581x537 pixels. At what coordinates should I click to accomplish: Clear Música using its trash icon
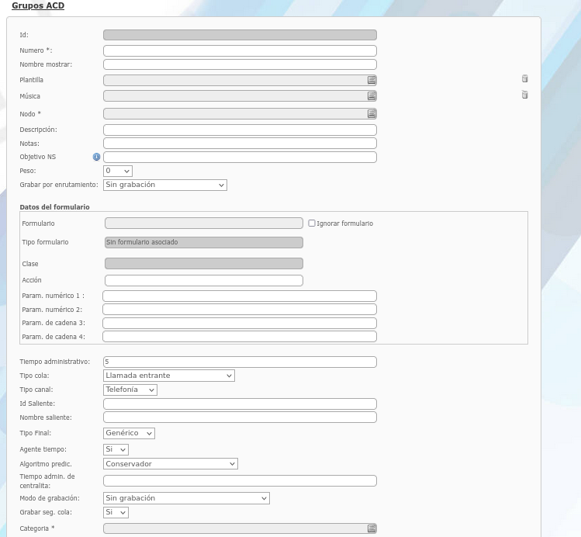click(524, 95)
